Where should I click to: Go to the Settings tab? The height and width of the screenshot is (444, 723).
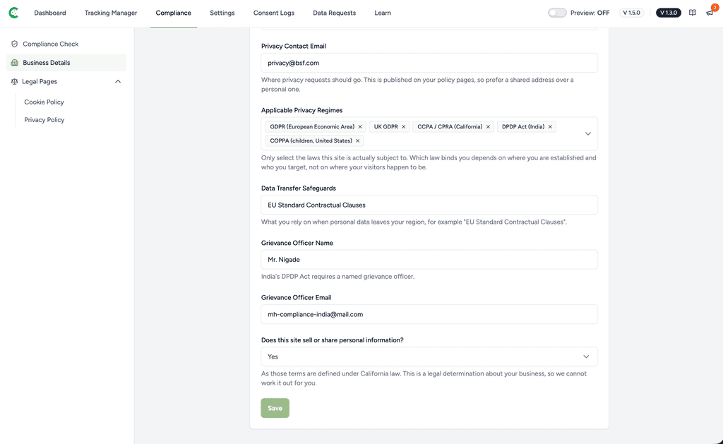222,13
